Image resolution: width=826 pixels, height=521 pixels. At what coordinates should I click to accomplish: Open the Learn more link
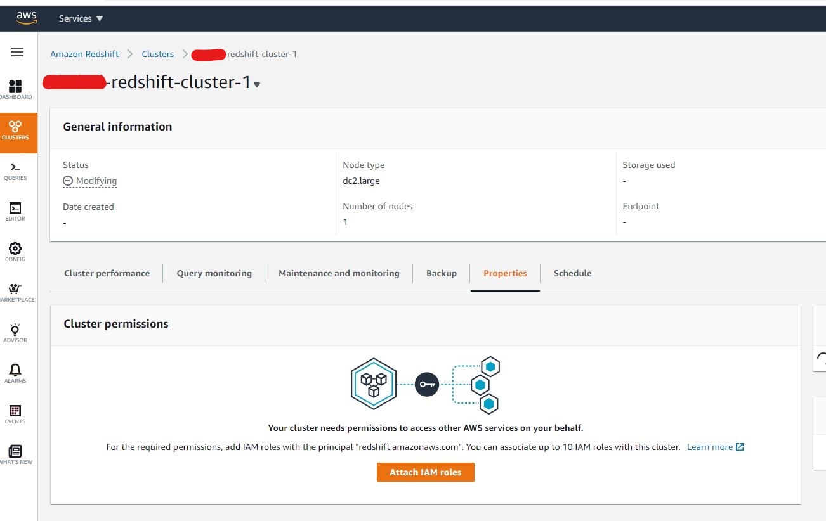pos(710,447)
